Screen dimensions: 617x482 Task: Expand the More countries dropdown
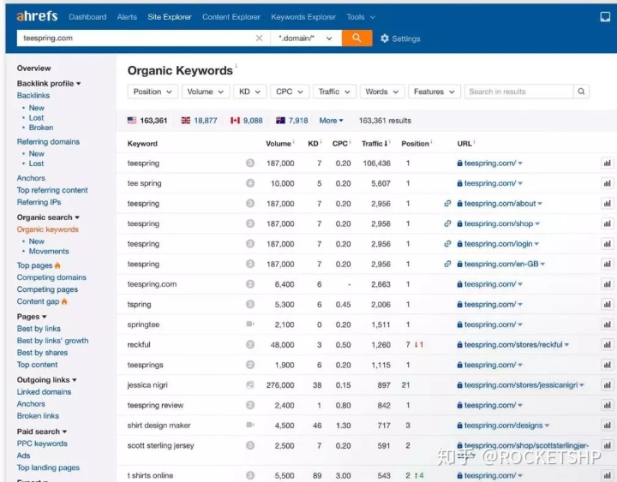pos(331,121)
